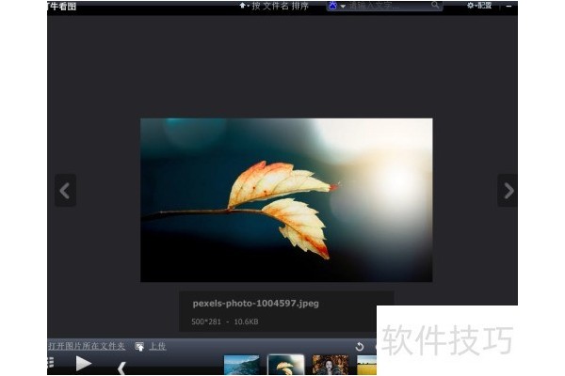565x376 pixels.
Task: Click the rotate counterclockwise icon
Action: click(359, 347)
